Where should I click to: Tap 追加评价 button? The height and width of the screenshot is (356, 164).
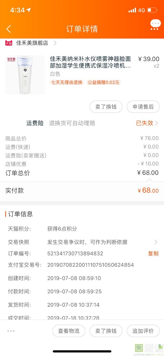pos(143,331)
